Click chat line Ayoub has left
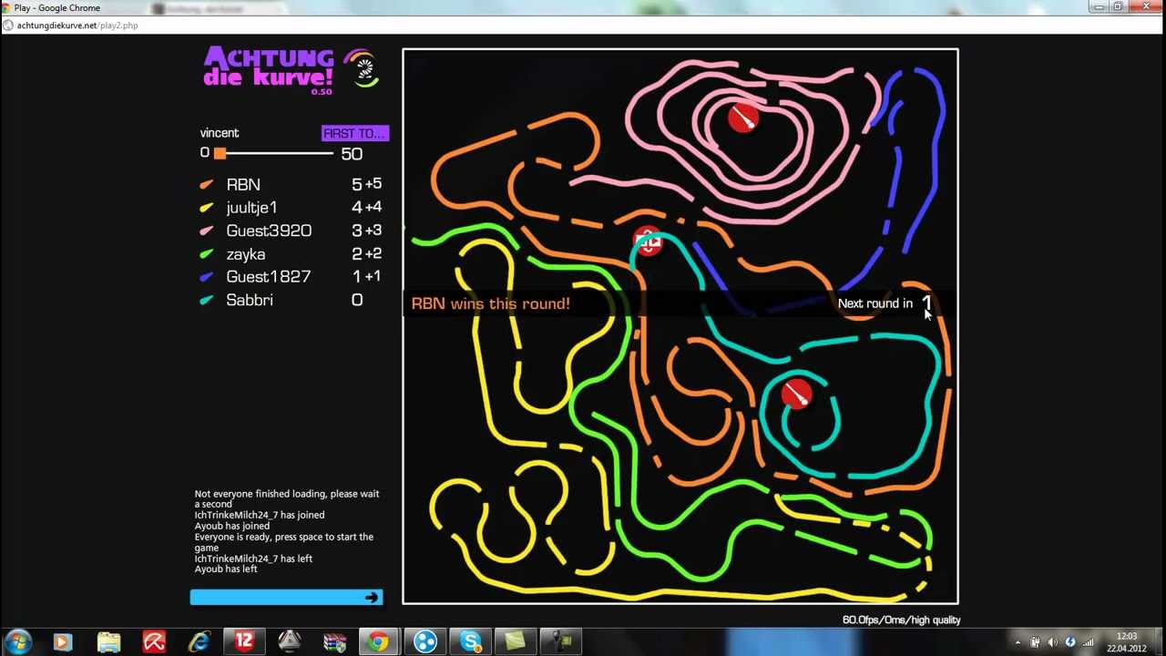This screenshot has height=656, width=1166. coord(226,569)
